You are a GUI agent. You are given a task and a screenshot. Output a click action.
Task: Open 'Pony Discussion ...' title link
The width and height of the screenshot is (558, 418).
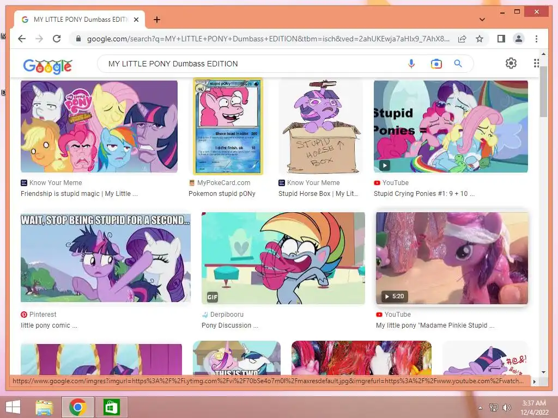pyautogui.click(x=230, y=325)
